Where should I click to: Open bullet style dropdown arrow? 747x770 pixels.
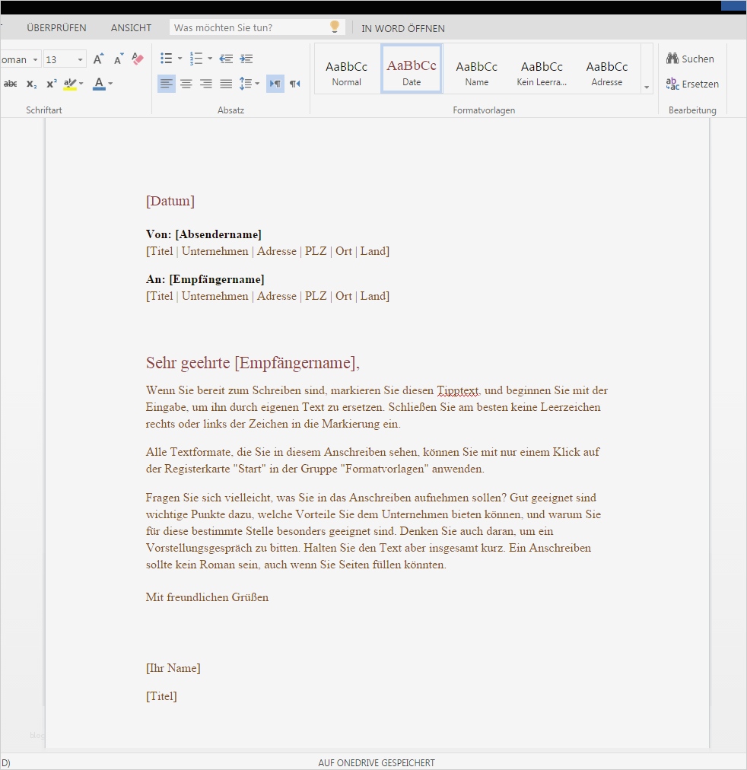coord(180,59)
